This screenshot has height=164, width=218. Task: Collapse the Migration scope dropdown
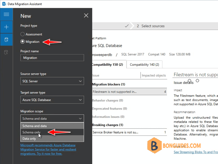pyautogui.click(x=52, y=118)
